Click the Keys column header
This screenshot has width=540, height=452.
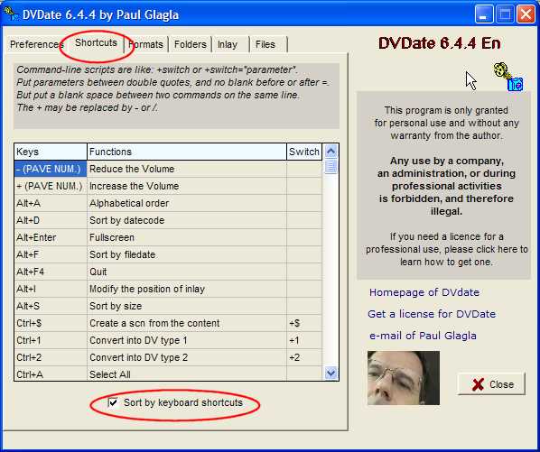tap(51, 152)
